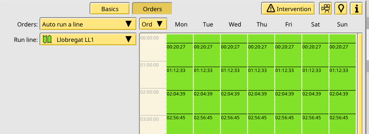The height and width of the screenshot is (134, 369).
Task: Click the camera follow icon
Action: coord(326,8)
